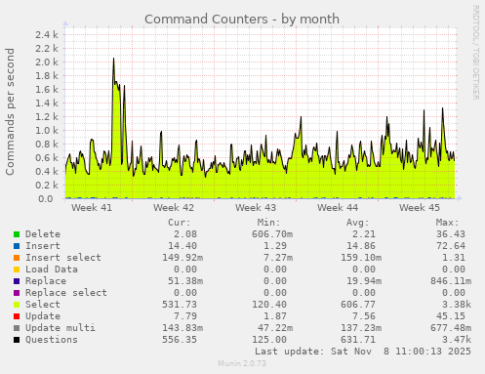485x374 pixels.
Task: Click the 'Max:' column header
Action: click(448, 223)
